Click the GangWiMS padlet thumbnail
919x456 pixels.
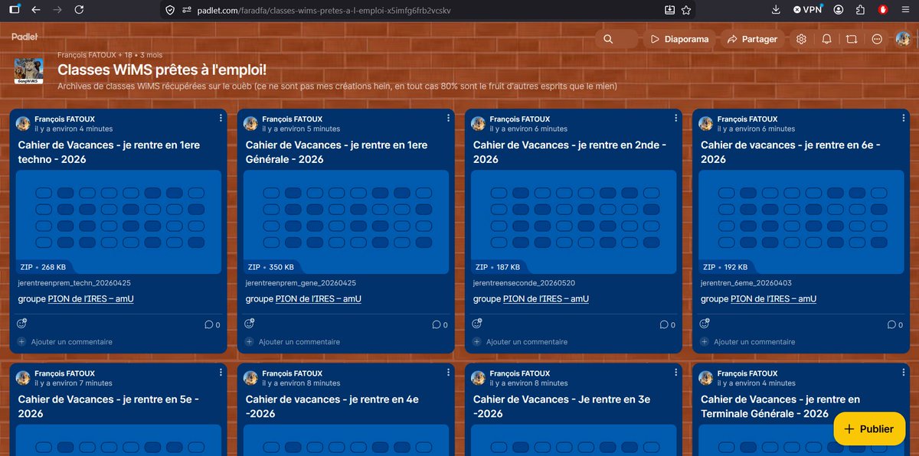pyautogui.click(x=29, y=72)
